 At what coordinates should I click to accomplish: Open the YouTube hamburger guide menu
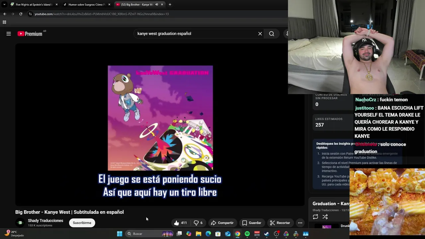(x=9, y=34)
